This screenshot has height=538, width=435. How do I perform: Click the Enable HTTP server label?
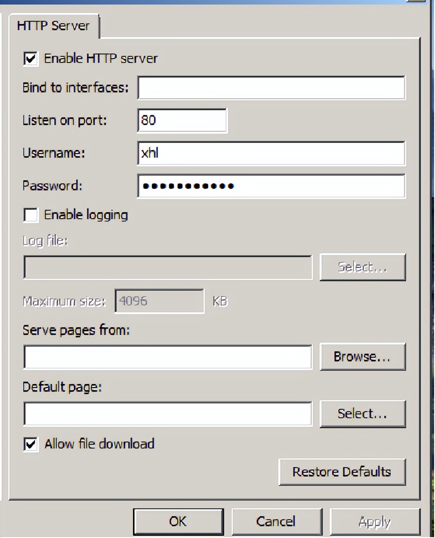click(101, 59)
